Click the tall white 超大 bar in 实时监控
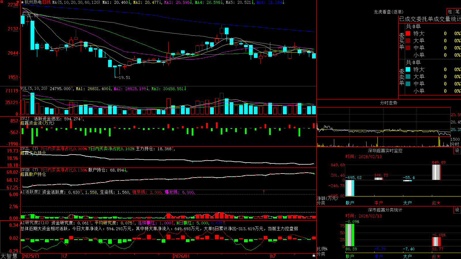The image size is (461, 259). [436, 172]
